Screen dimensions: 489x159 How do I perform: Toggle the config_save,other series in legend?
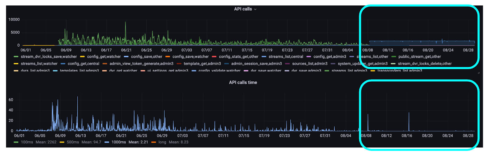tap(146, 57)
